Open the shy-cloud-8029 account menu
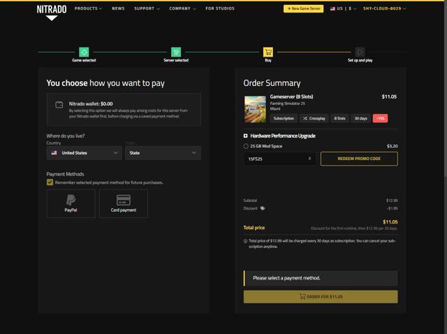Image resolution: width=447 pixels, height=334 pixels. tap(385, 8)
